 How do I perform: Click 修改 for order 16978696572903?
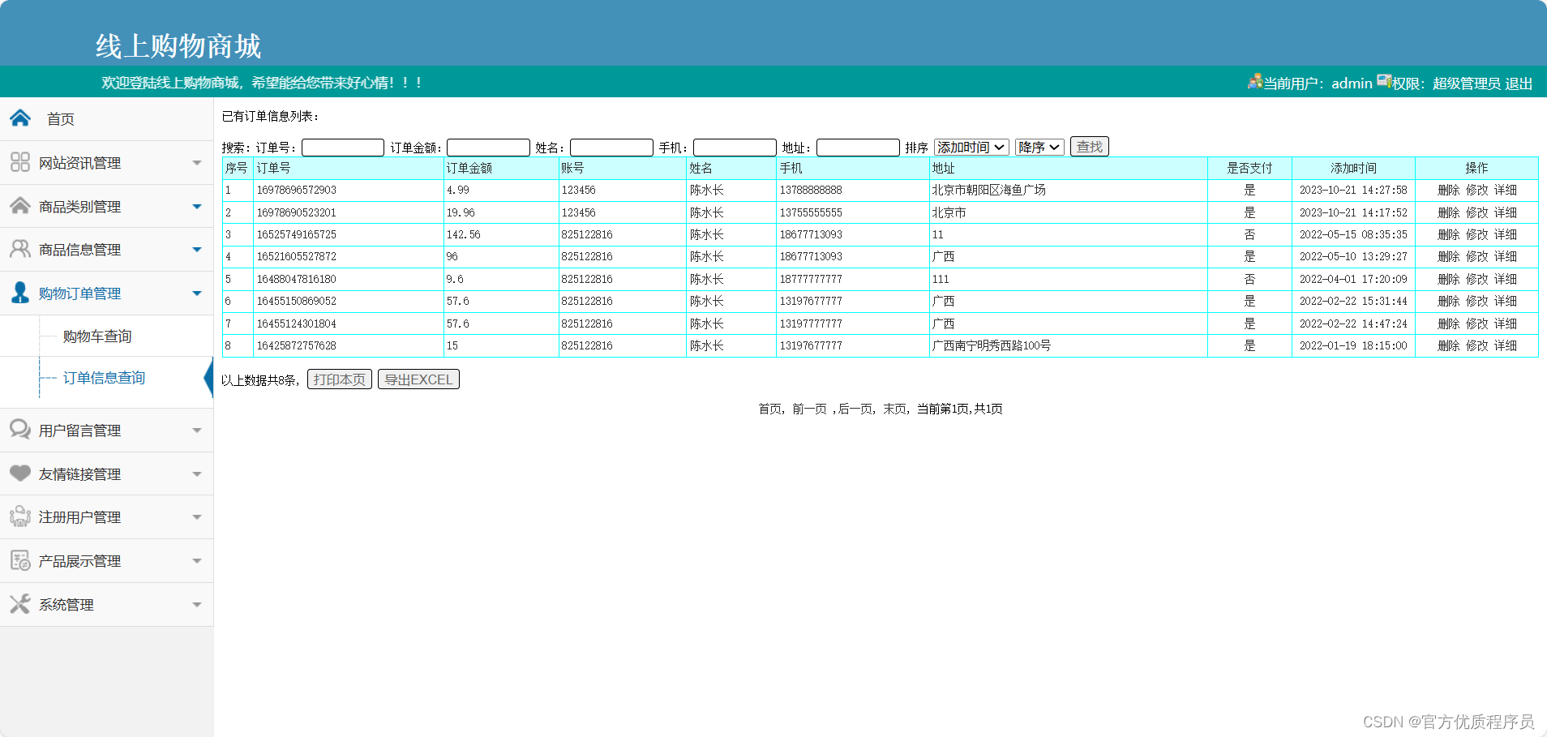pos(1476,190)
